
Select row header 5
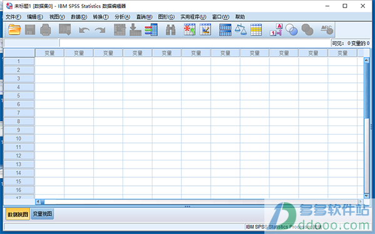19,95
